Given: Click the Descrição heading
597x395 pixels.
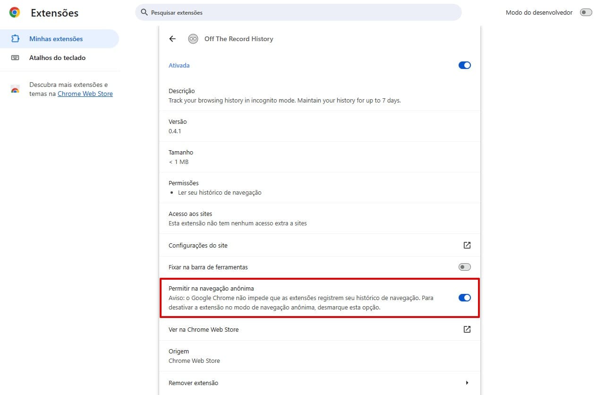Looking at the screenshot, I should [x=182, y=91].
